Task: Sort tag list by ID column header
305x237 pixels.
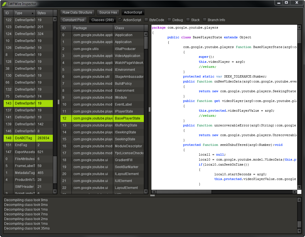Action: click(x=8, y=13)
